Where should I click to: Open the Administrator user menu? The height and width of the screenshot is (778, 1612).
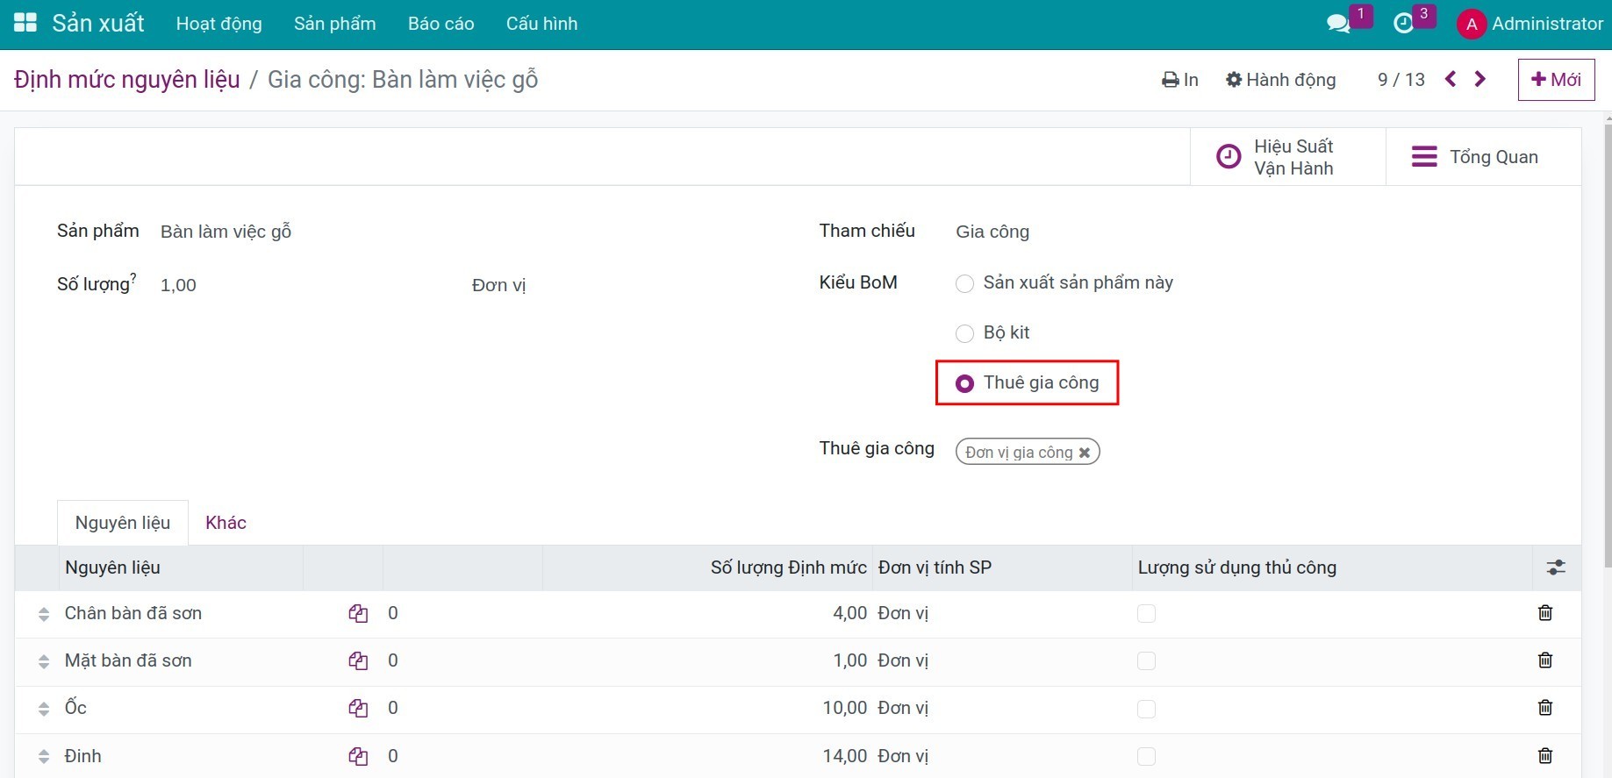[x=1530, y=24]
